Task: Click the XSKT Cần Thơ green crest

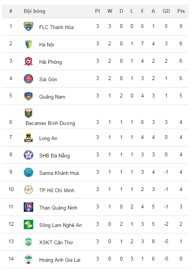Action: pos(28,242)
